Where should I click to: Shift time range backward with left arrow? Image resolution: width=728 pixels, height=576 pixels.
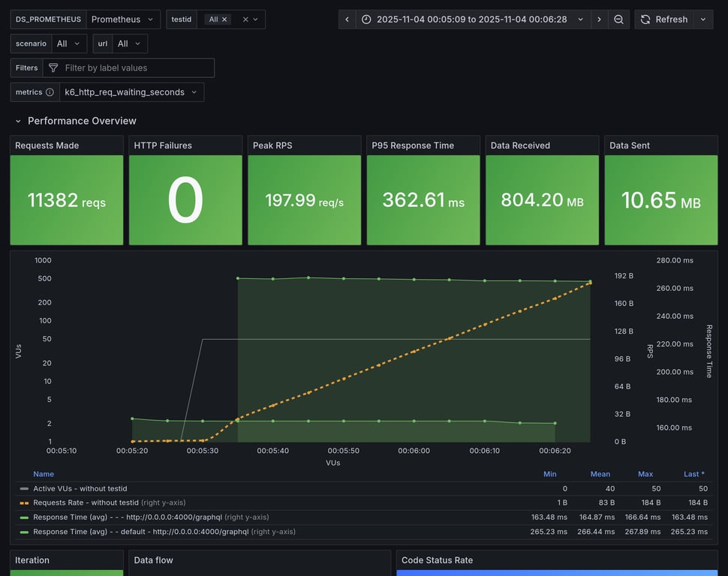347,19
